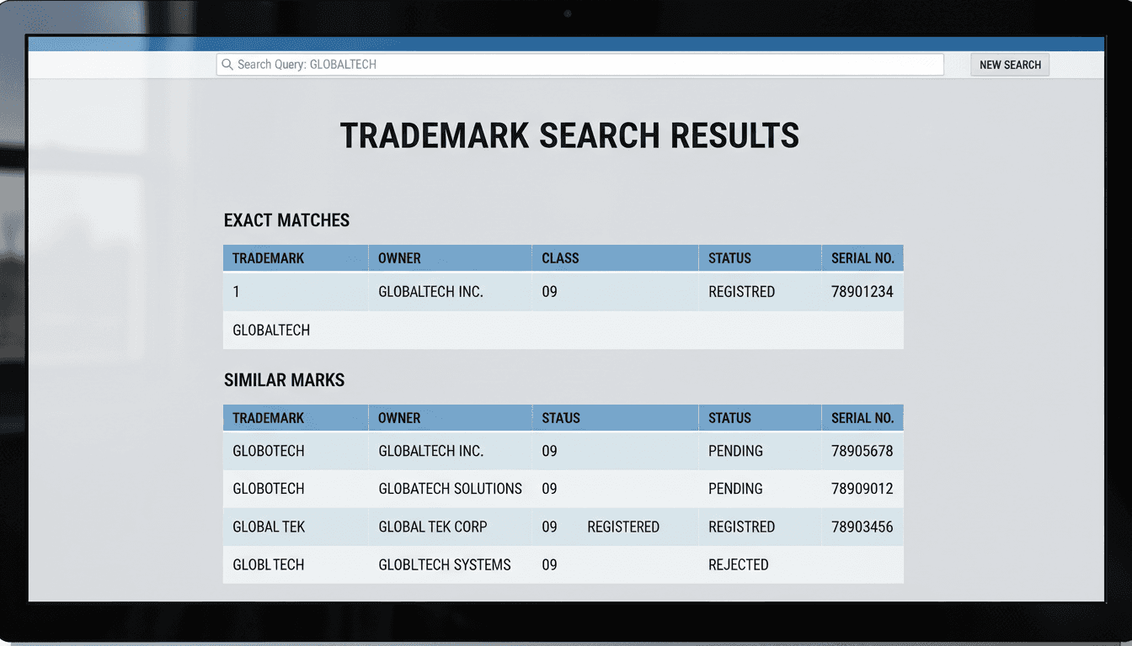Select serial number 78903456
The image size is (1132, 646).
click(x=862, y=527)
